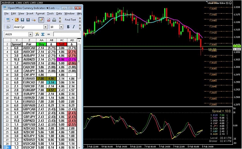Click the 1.EUR 7.00 currency strength entry
Screen dimensions: 242x149
tap(217, 115)
